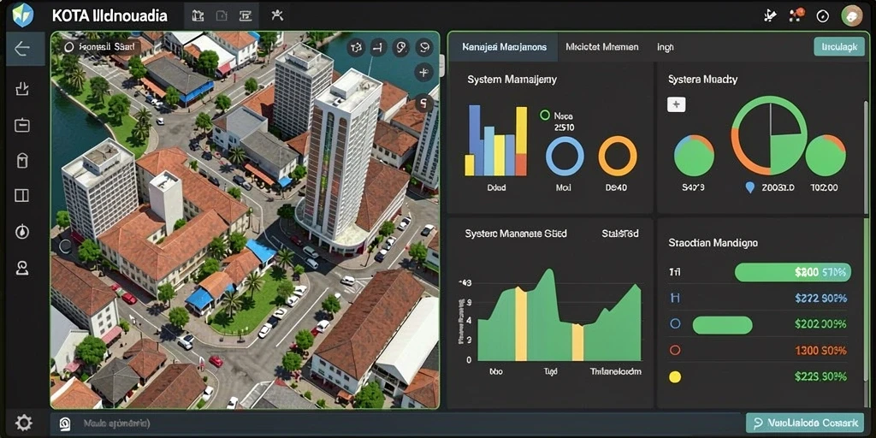876x438 pixels.
Task: Open the download icon in the left sidebar
Action: click(21, 88)
